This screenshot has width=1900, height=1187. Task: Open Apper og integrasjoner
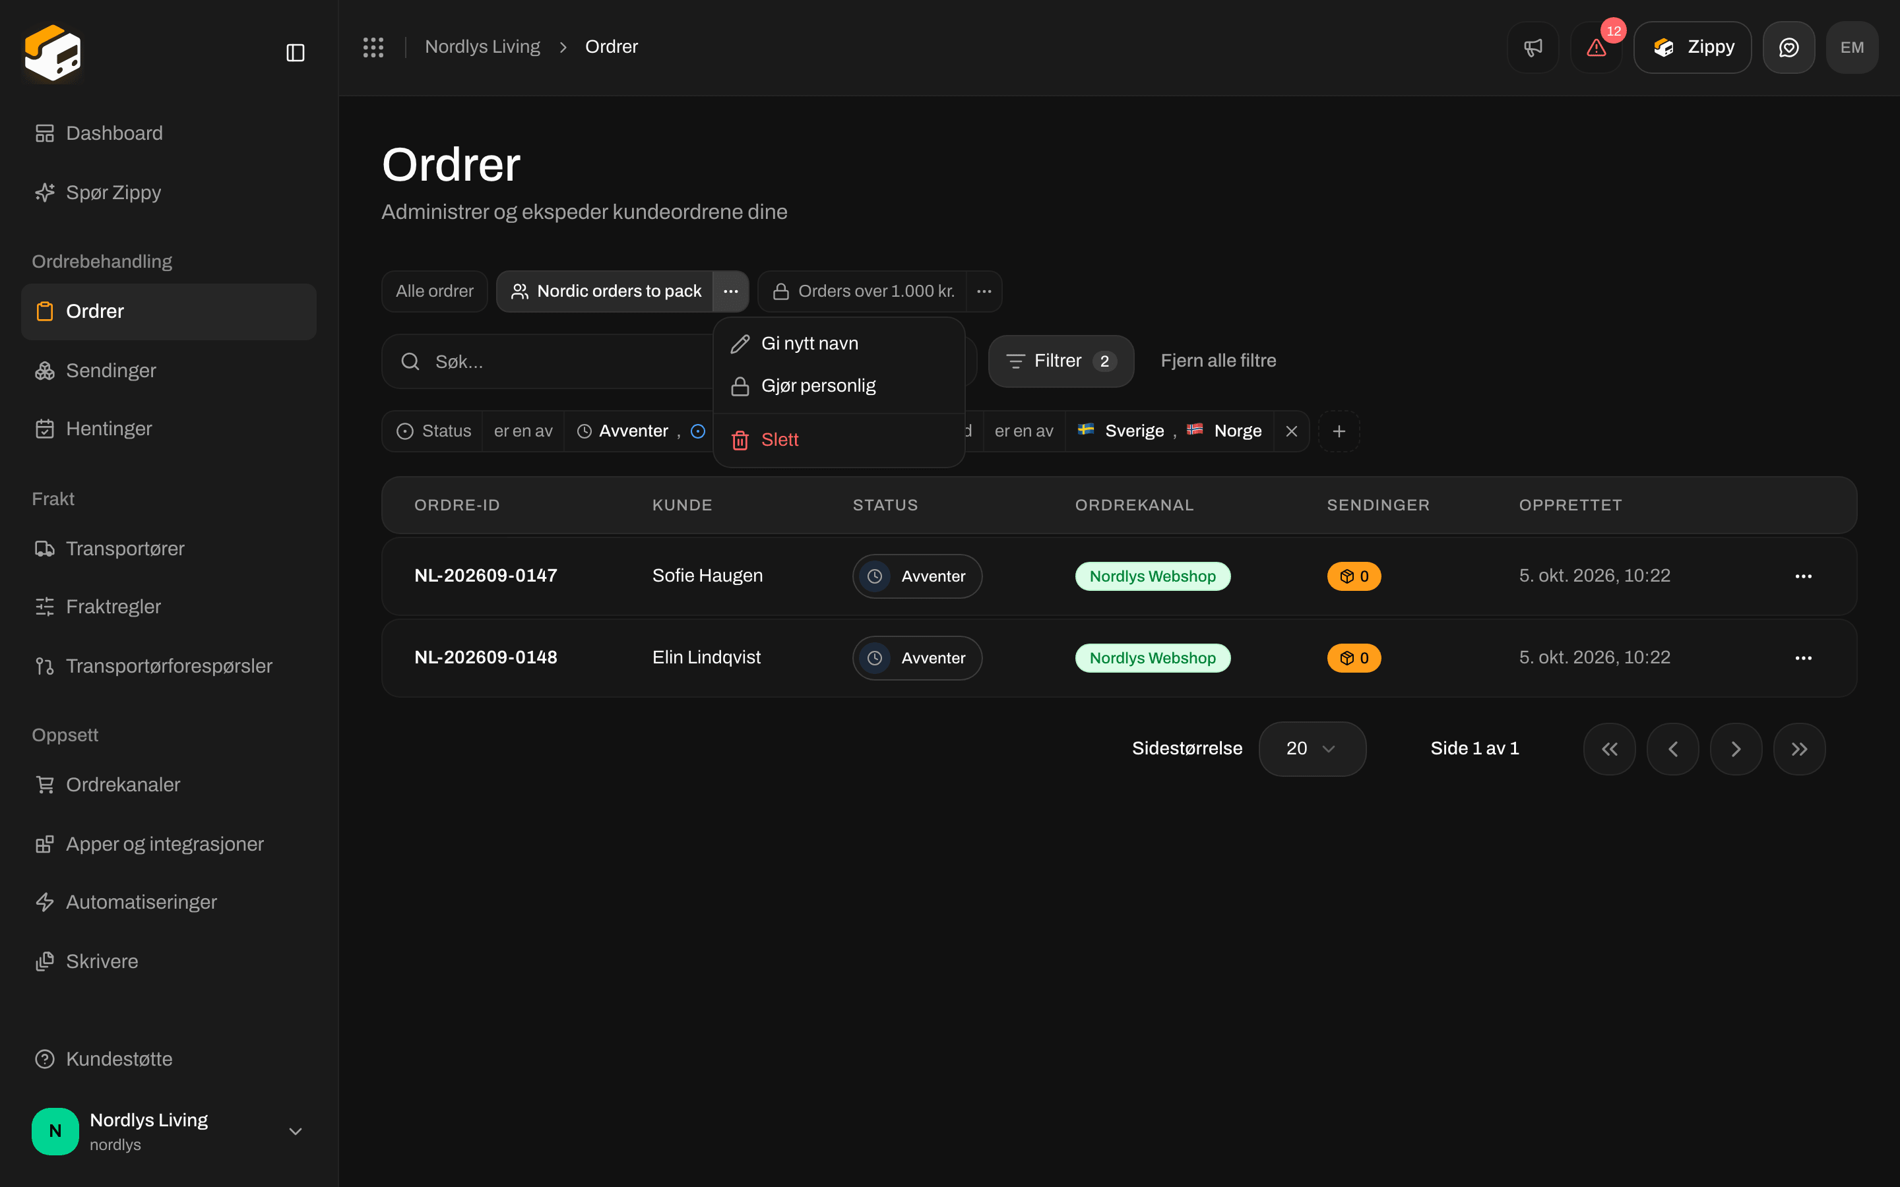(169, 844)
